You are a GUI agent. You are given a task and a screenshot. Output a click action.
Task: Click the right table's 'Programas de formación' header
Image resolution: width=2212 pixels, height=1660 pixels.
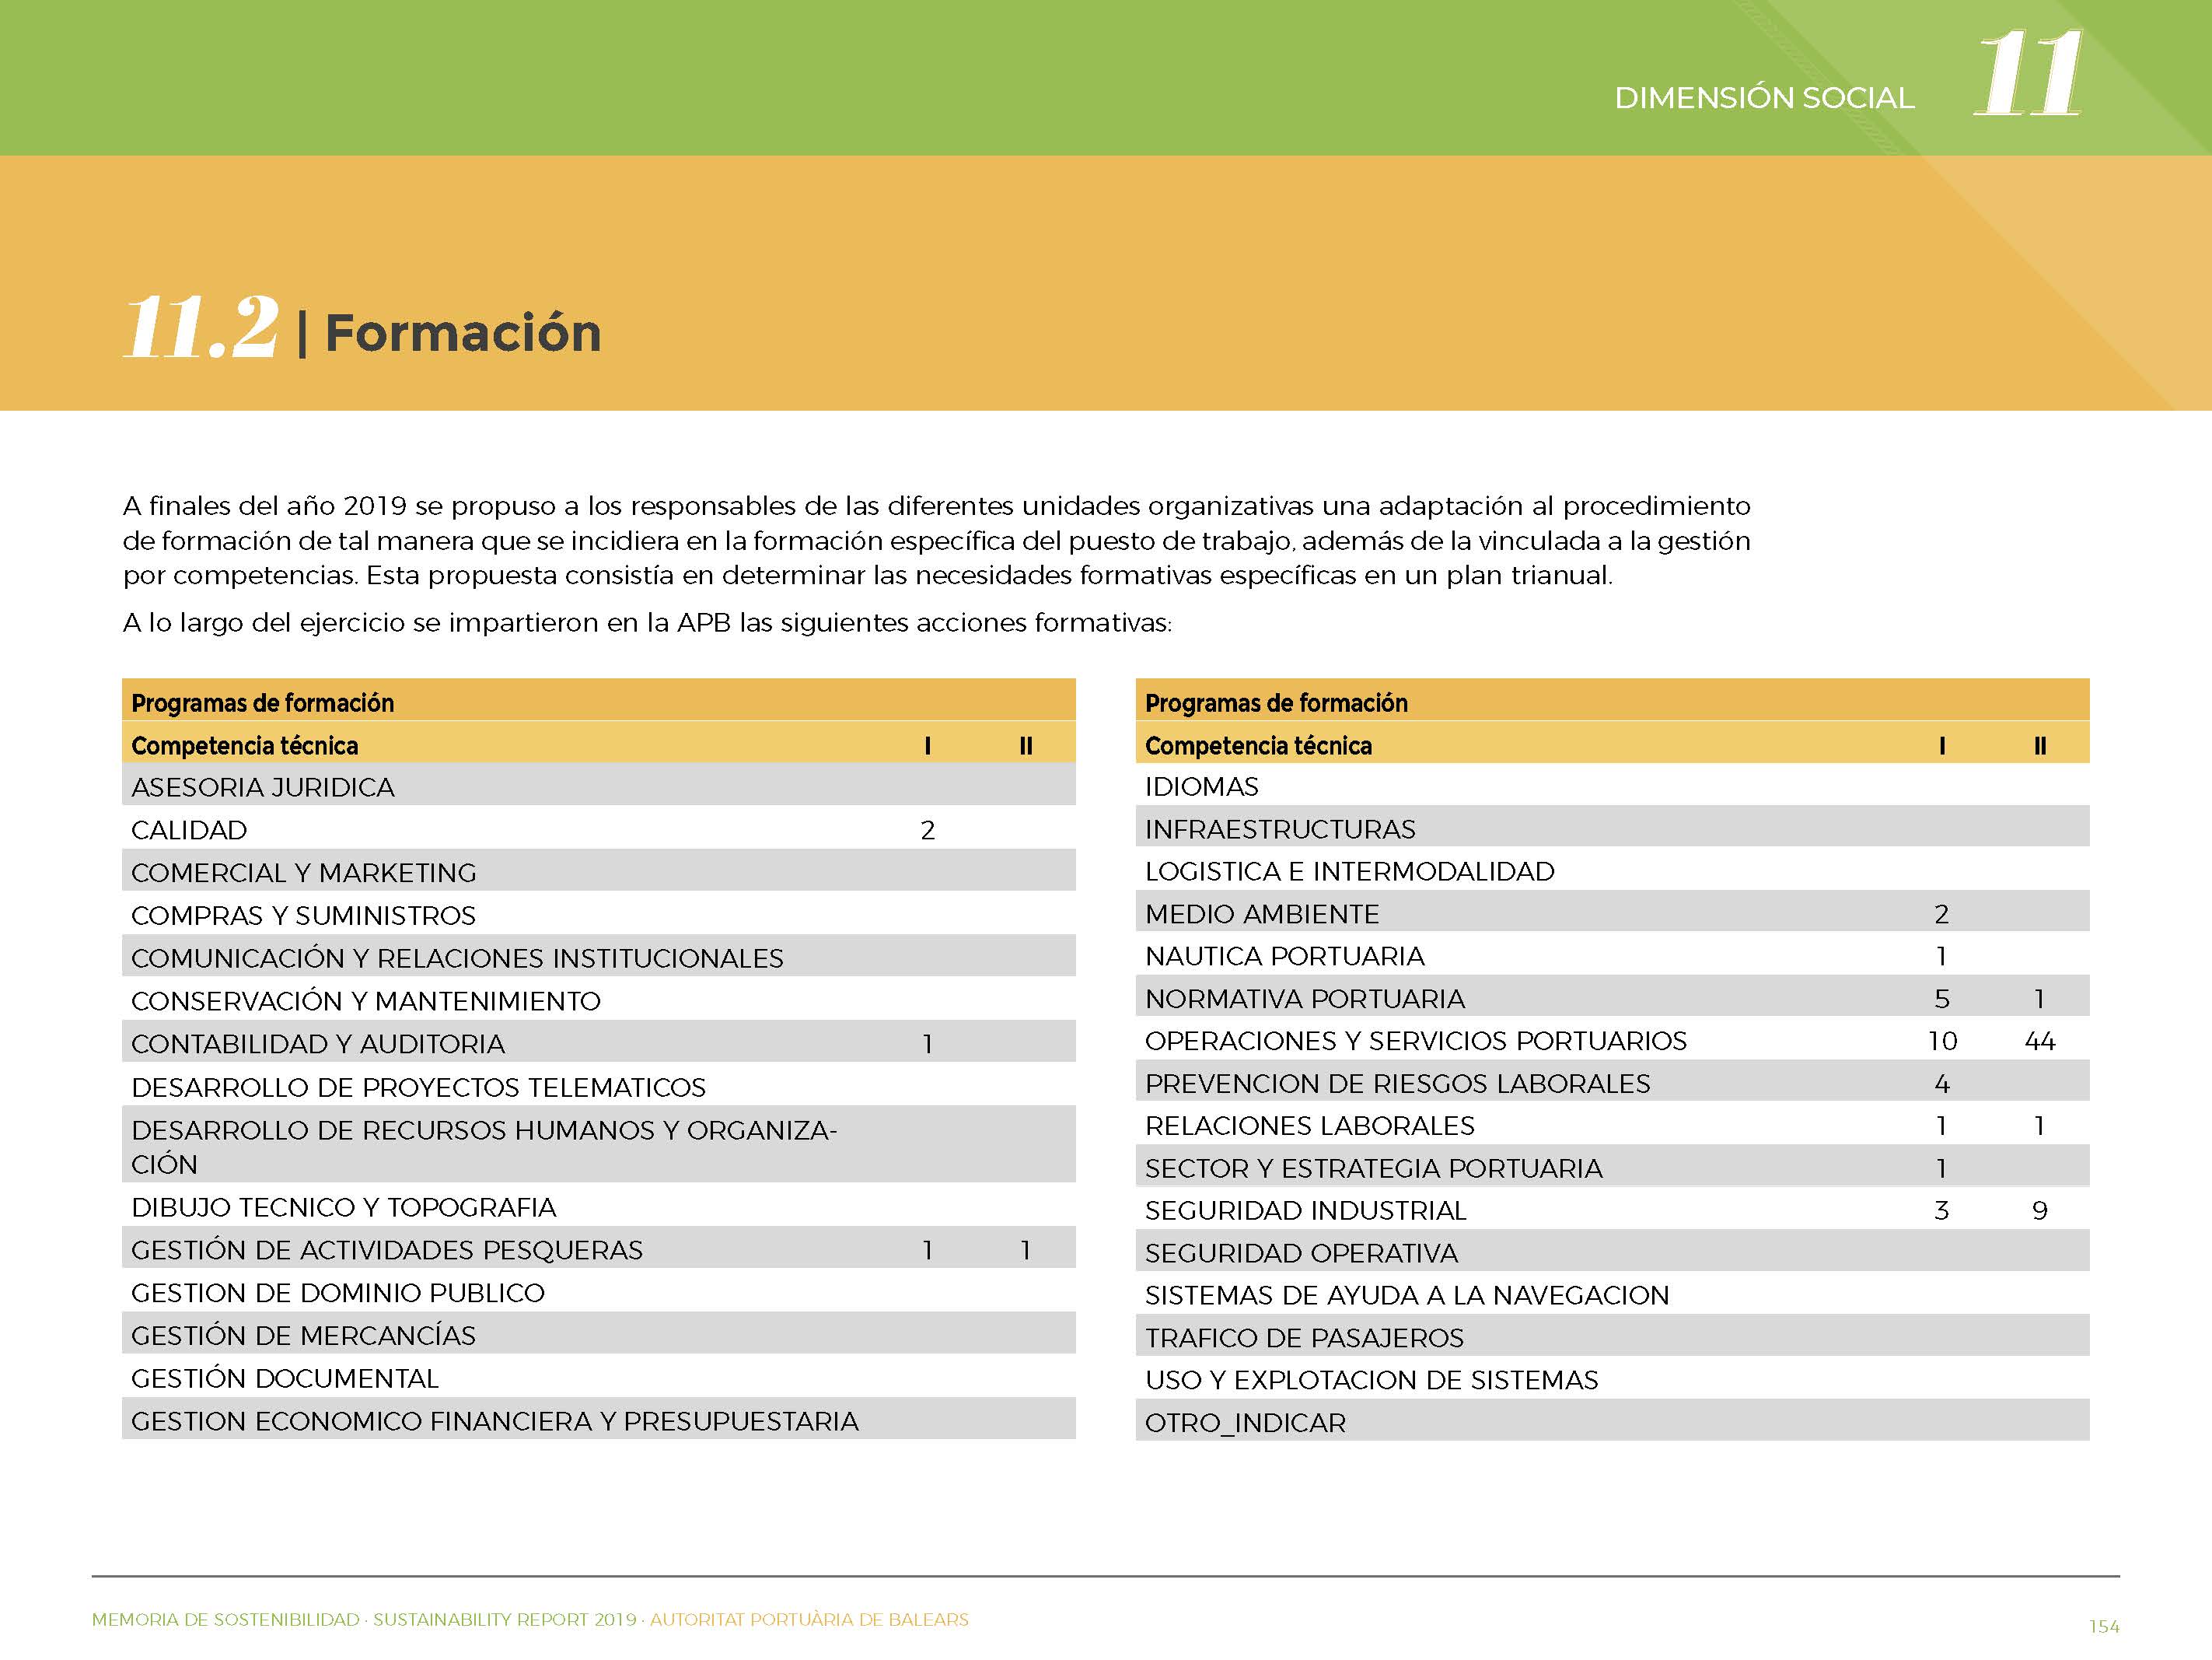1276,703
